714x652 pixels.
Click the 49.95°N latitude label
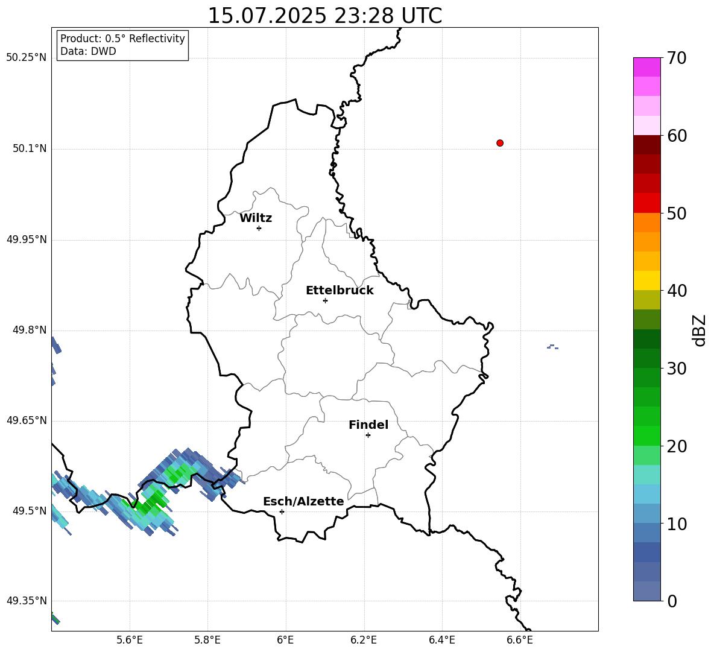pos(27,239)
